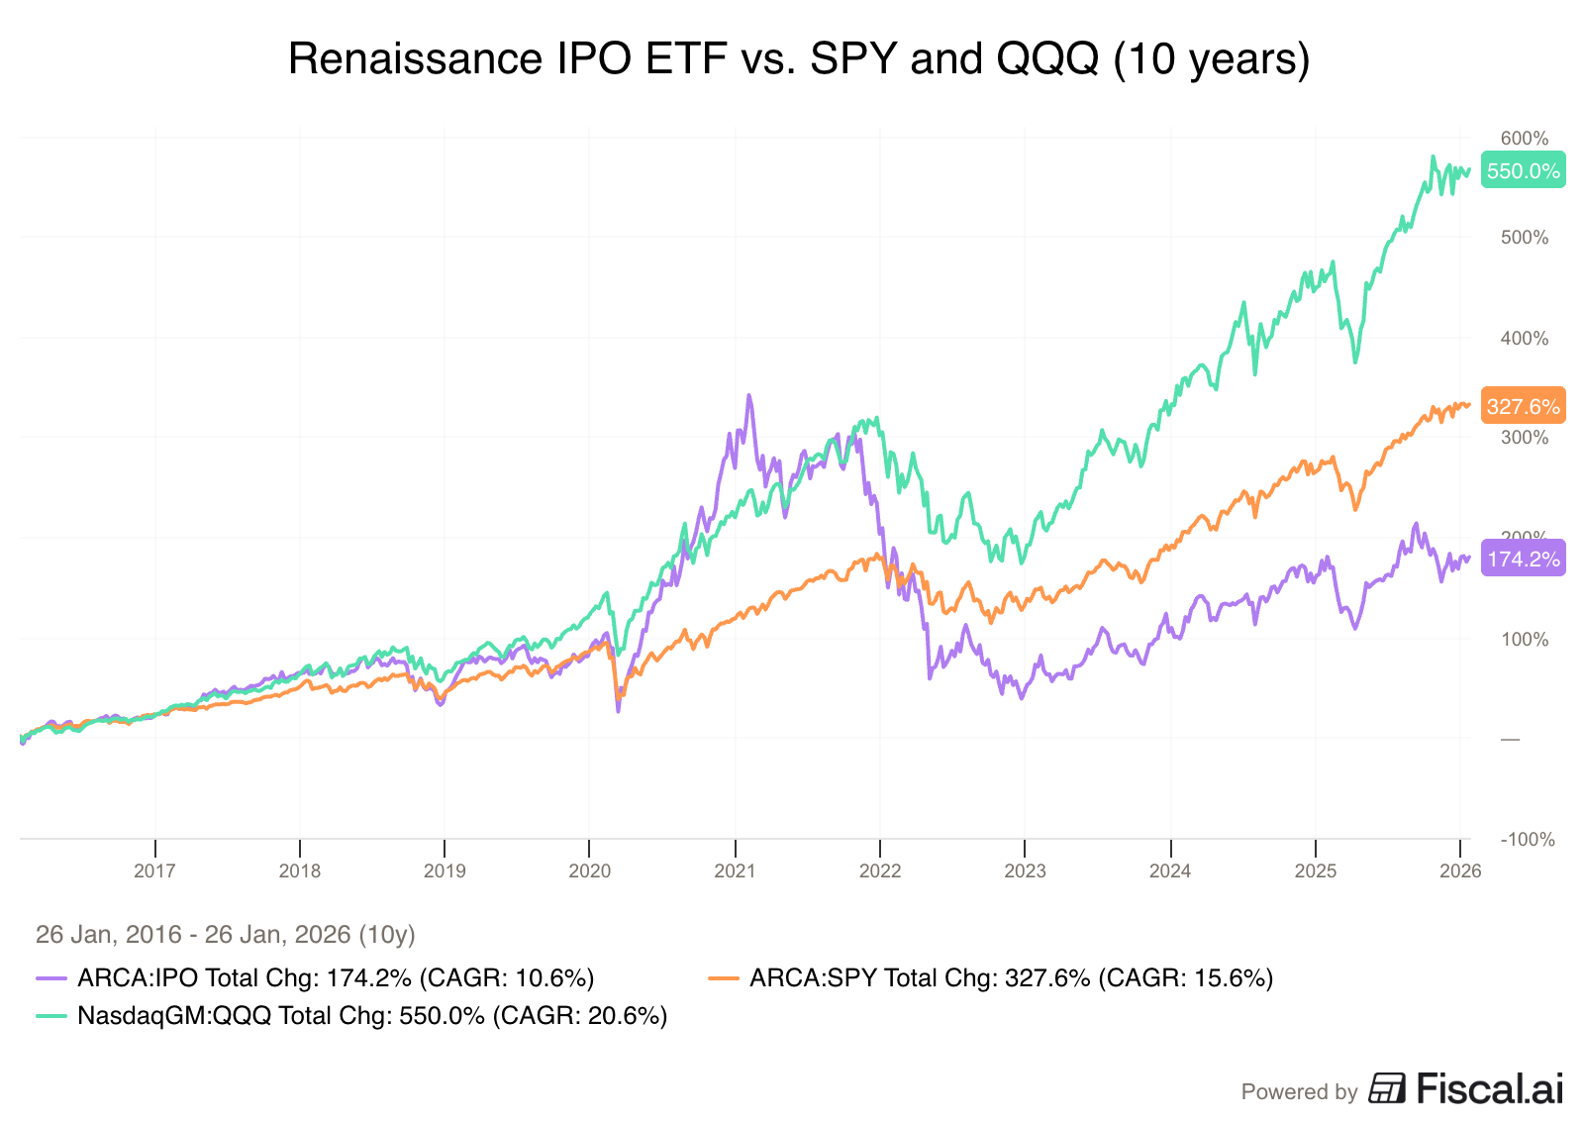Click the Fiscal.ai logo icon
Screen dimensions: 1584x1123
click(x=1386, y=1088)
